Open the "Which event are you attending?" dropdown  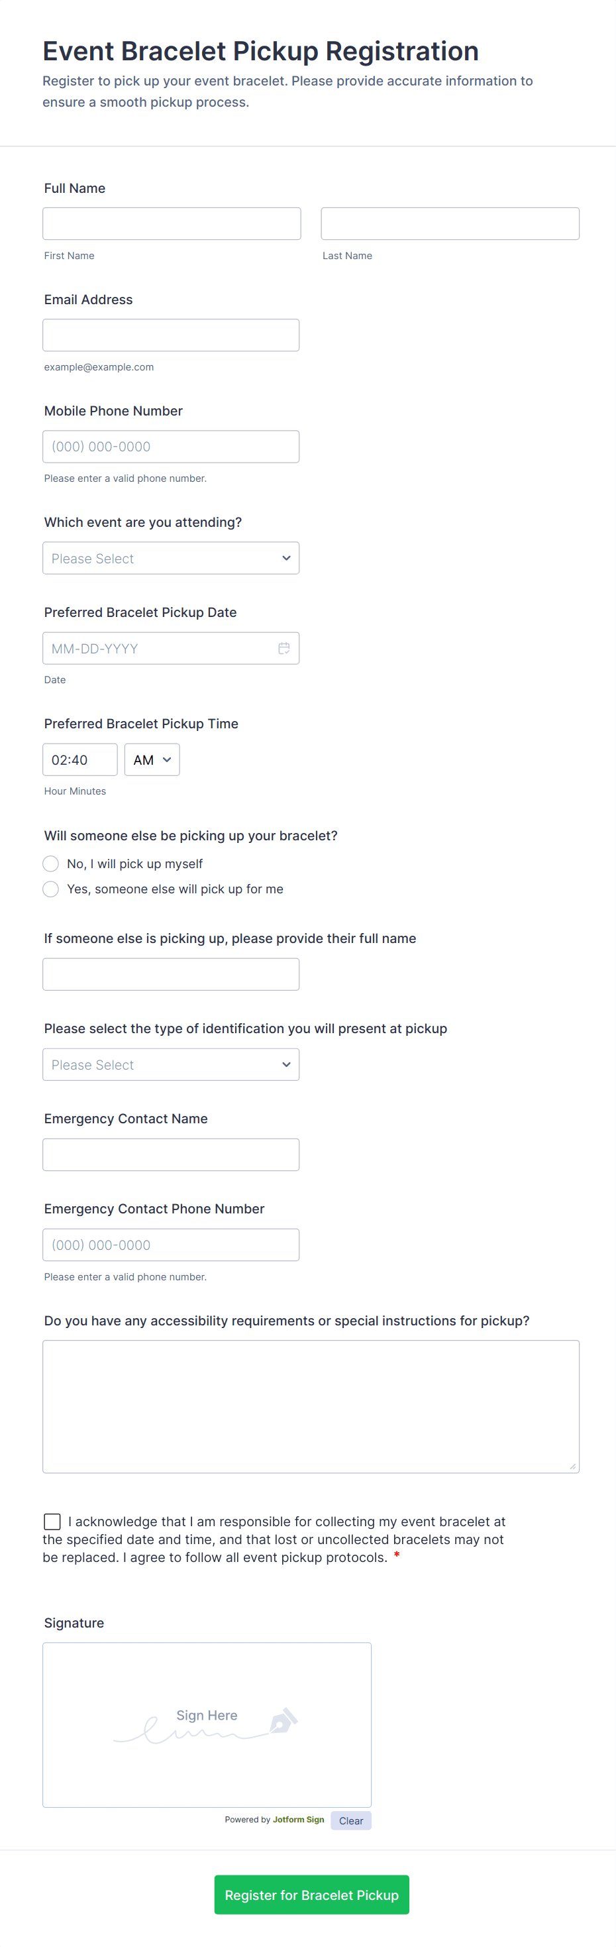171,558
